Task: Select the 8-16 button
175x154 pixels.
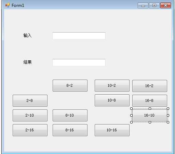Action: pos(70,130)
